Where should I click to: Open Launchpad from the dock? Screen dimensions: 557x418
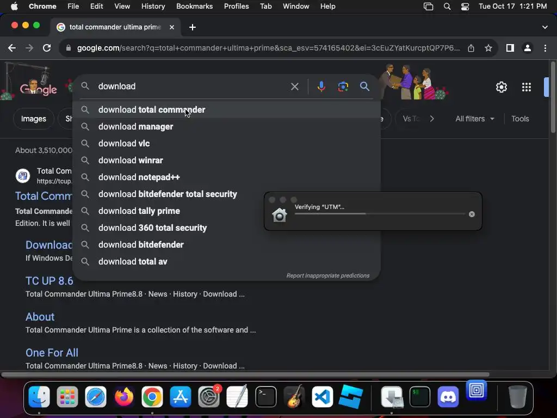click(67, 397)
